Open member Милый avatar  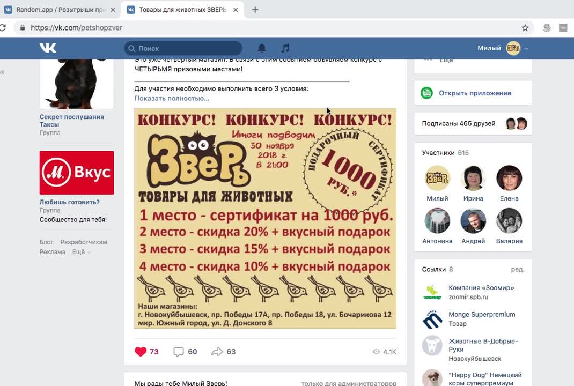pos(437,178)
